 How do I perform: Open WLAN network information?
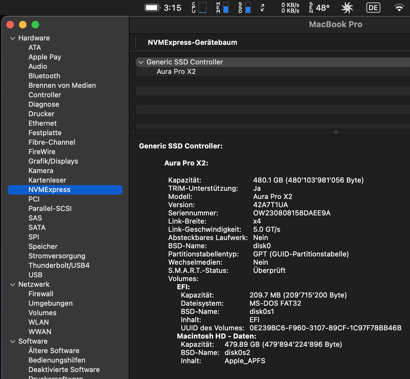click(x=39, y=322)
